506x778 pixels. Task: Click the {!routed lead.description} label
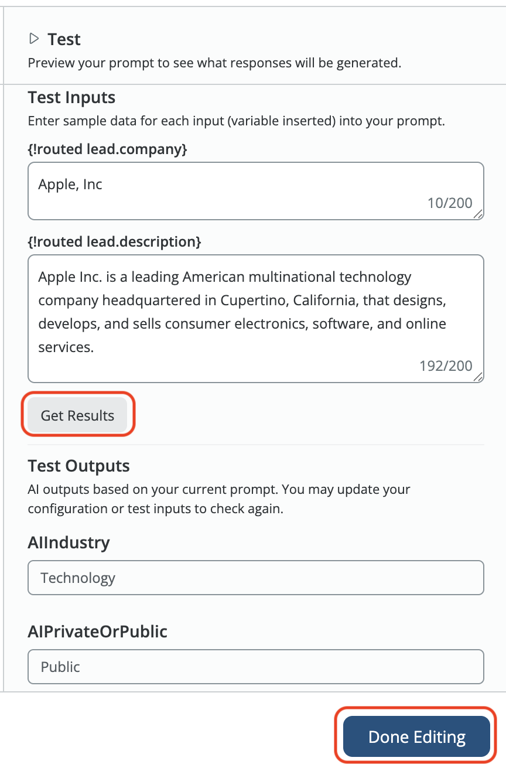point(114,241)
